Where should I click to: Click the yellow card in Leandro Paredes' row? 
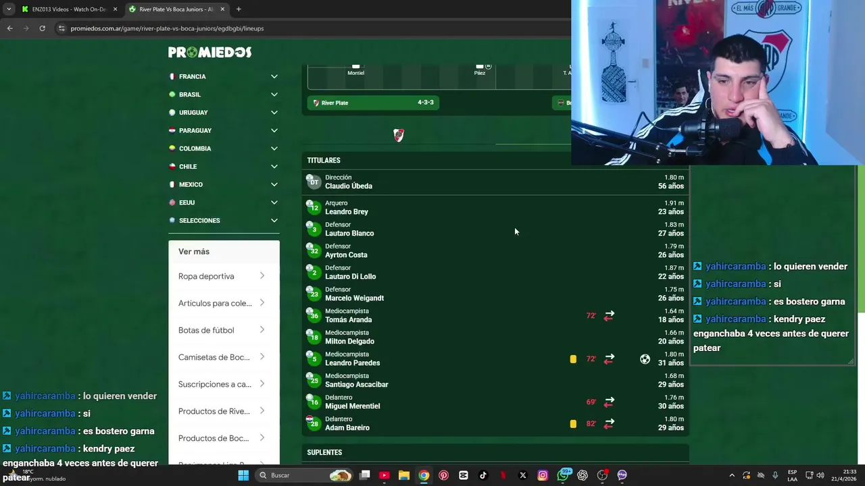[x=573, y=359]
